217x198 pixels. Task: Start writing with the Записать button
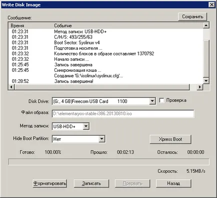click(91, 184)
